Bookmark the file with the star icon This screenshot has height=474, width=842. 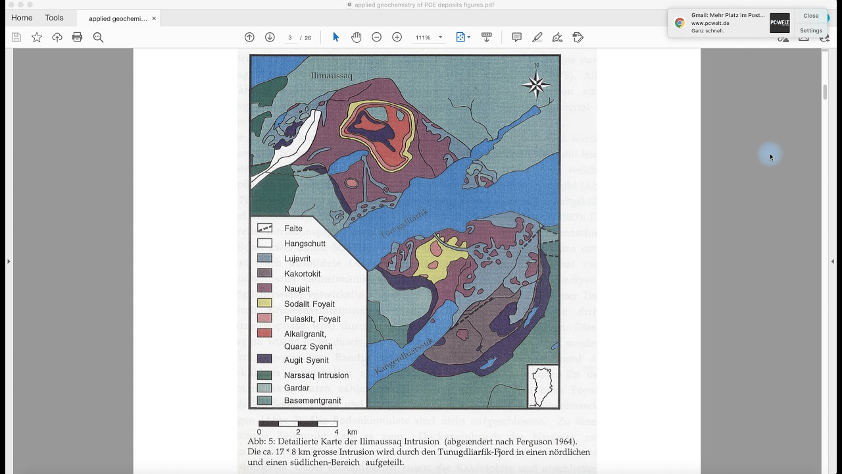(37, 38)
